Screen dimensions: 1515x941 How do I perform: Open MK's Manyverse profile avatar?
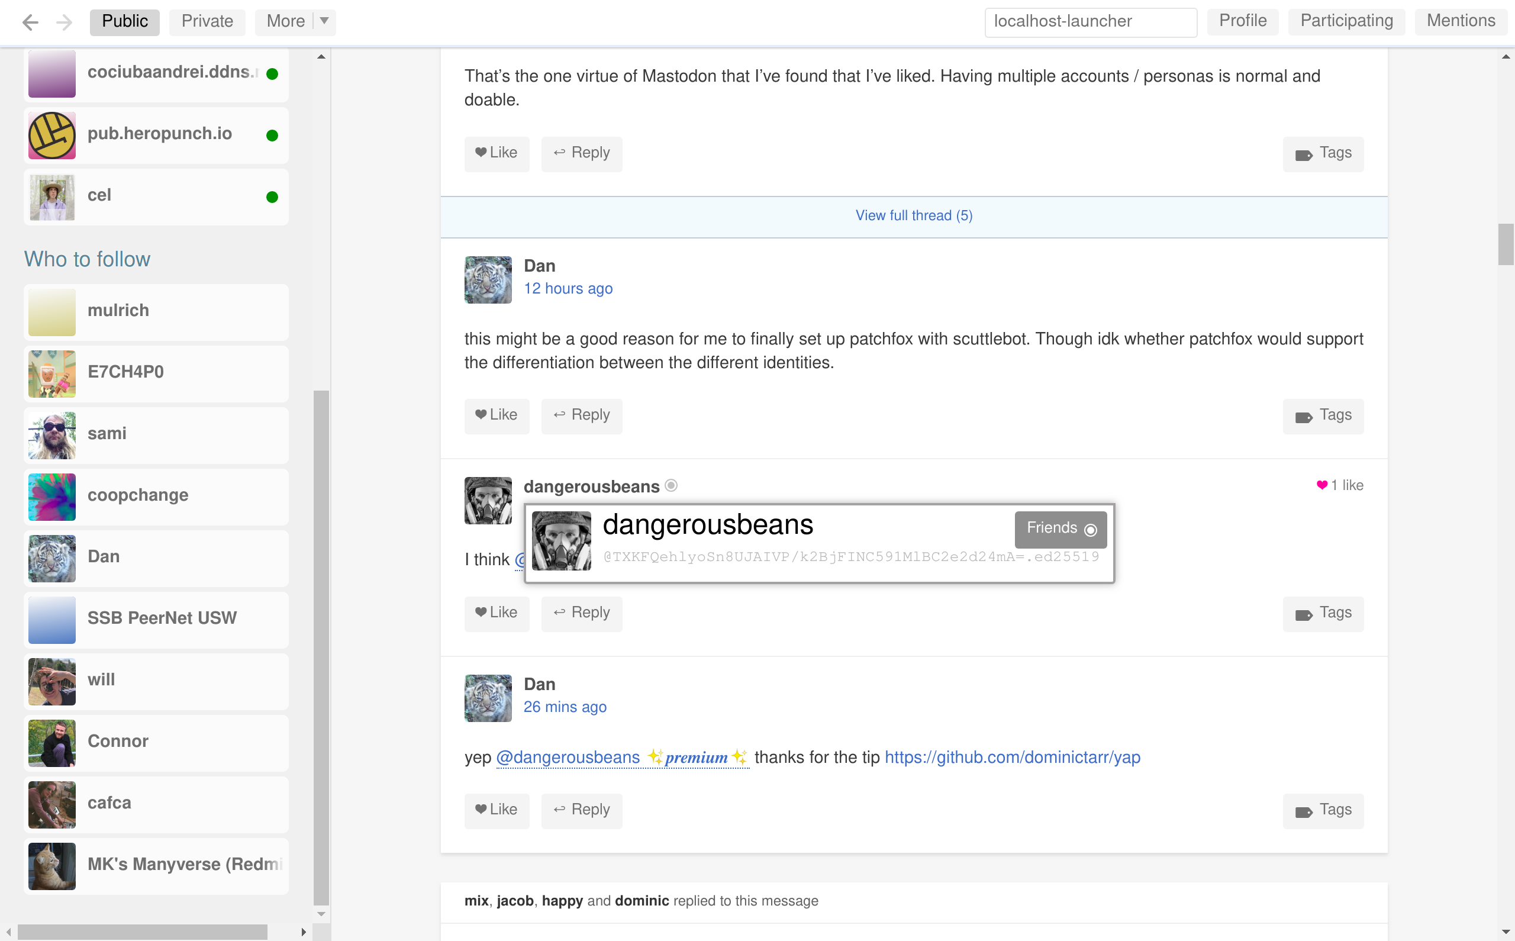click(52, 867)
